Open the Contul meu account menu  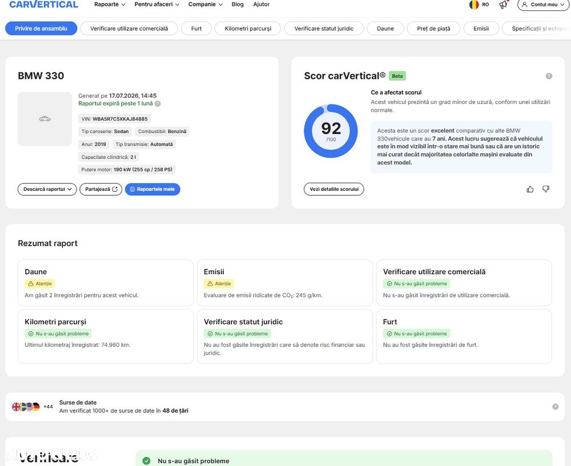[544, 5]
